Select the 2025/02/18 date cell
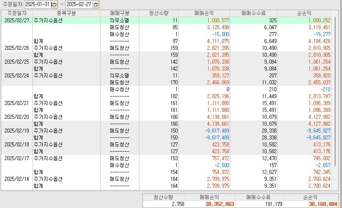Image resolution: width=342 pixels, height=208 pixels. (17, 144)
